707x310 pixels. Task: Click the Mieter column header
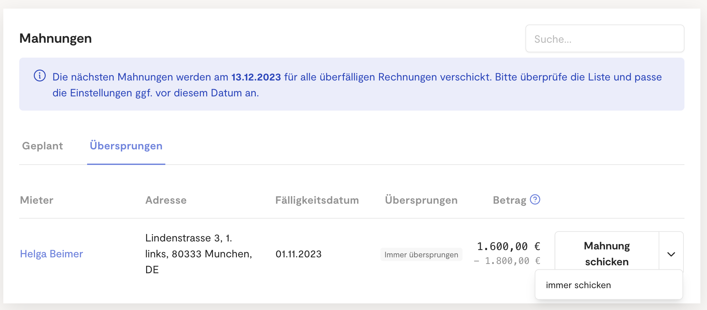(37, 200)
